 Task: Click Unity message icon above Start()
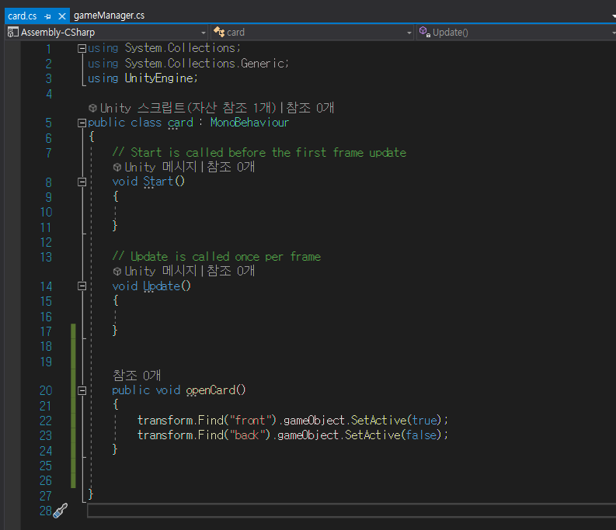[x=117, y=168]
